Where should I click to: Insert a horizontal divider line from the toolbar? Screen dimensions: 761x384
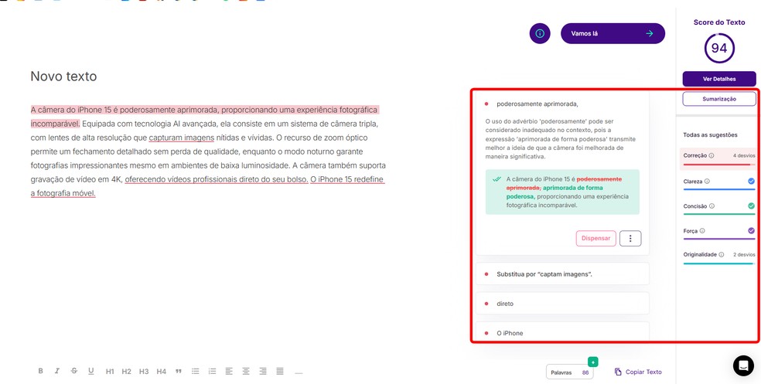pyautogui.click(x=299, y=373)
